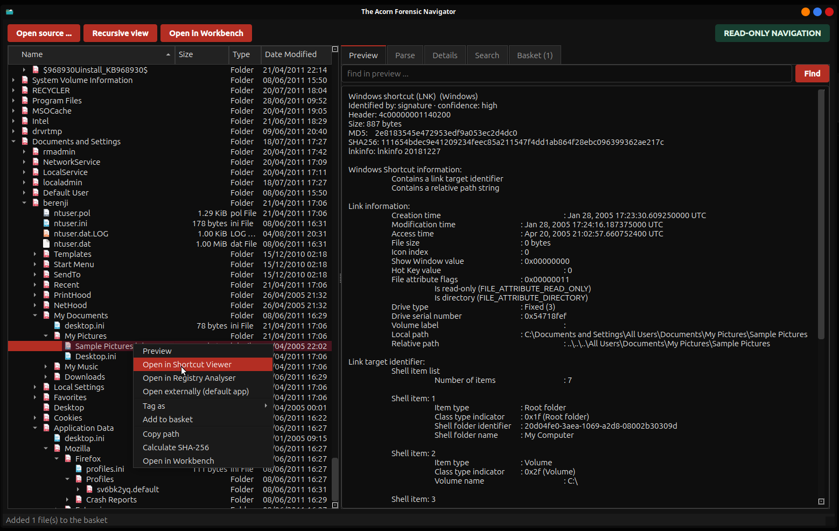Click the folder icon beside SendTo
Viewport: 839px width, 531px height.
coord(46,275)
